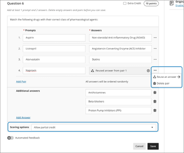Screen dimensions: 184x153
Task: Edit the 10 points value pill
Action: tap(151, 4)
